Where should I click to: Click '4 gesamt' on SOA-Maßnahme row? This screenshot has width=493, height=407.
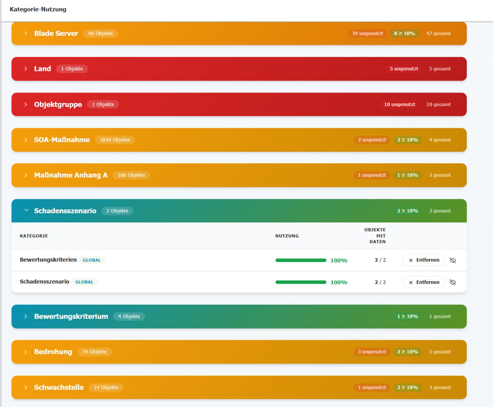tap(440, 140)
